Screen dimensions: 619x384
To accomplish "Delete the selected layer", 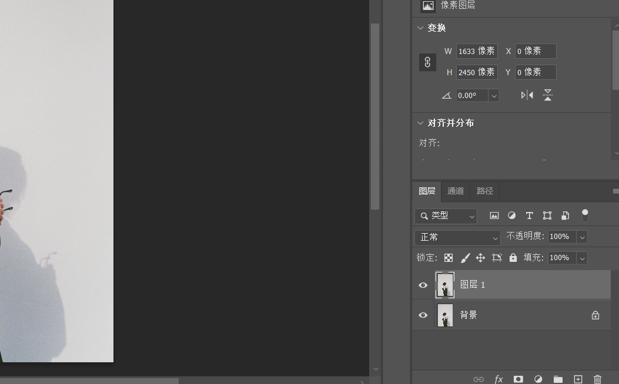I will 598,379.
